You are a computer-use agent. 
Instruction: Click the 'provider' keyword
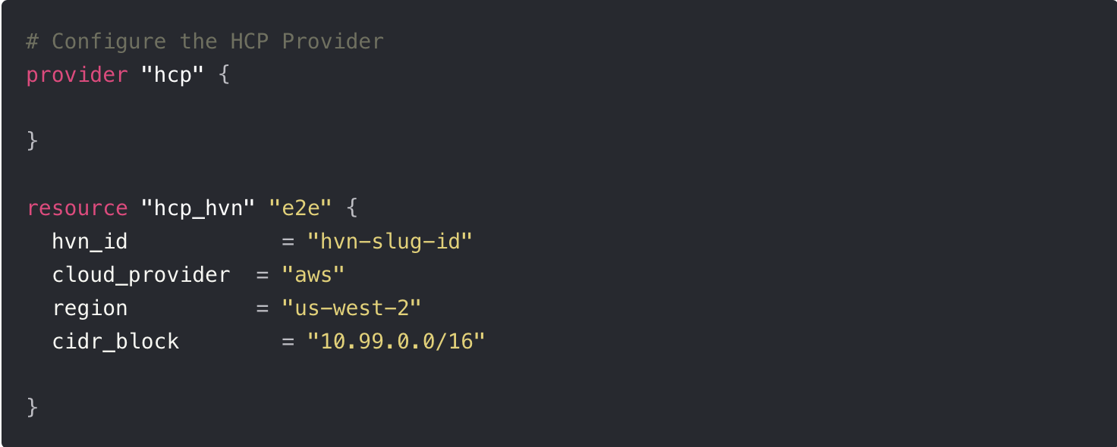click(77, 75)
